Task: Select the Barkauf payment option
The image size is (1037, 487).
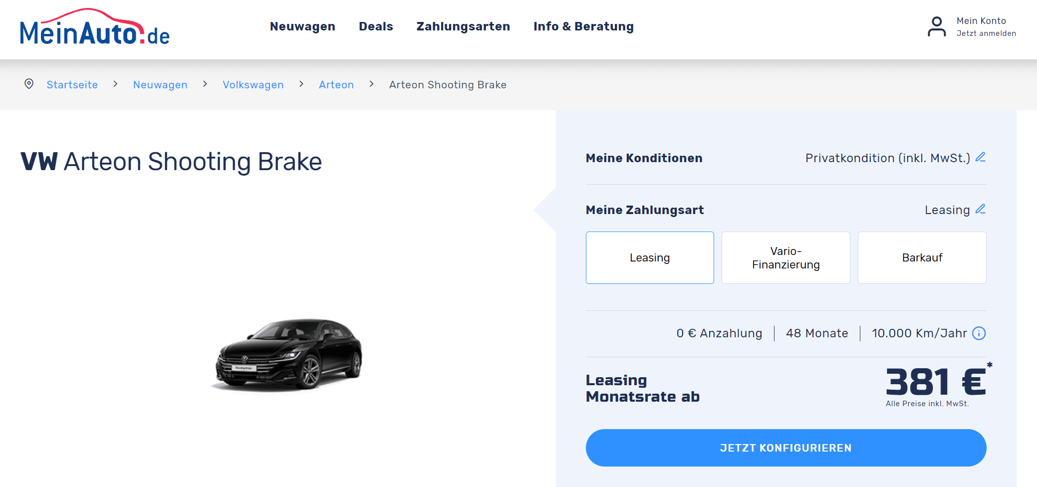Action: [922, 257]
